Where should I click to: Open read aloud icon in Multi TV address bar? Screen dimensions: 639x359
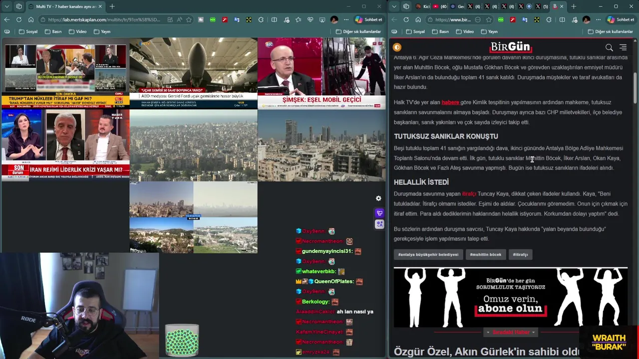click(180, 19)
